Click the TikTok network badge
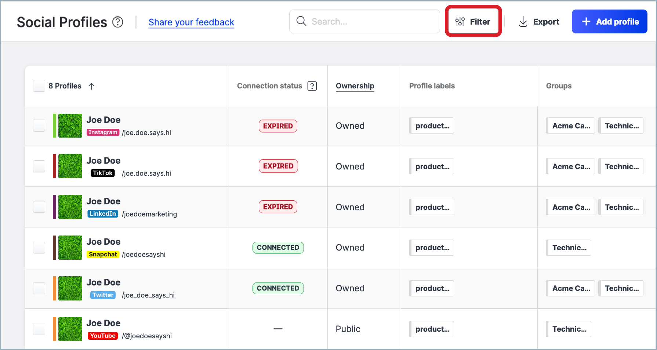The height and width of the screenshot is (350, 657). coord(103,173)
